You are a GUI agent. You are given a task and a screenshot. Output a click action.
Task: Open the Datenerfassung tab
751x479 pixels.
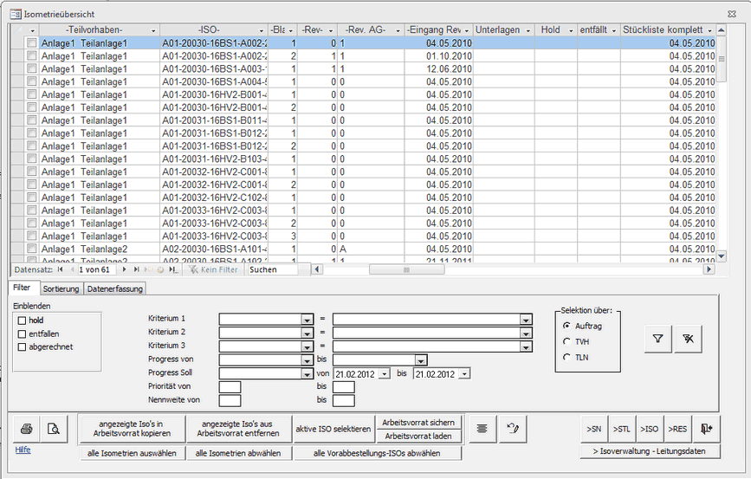[114, 288]
